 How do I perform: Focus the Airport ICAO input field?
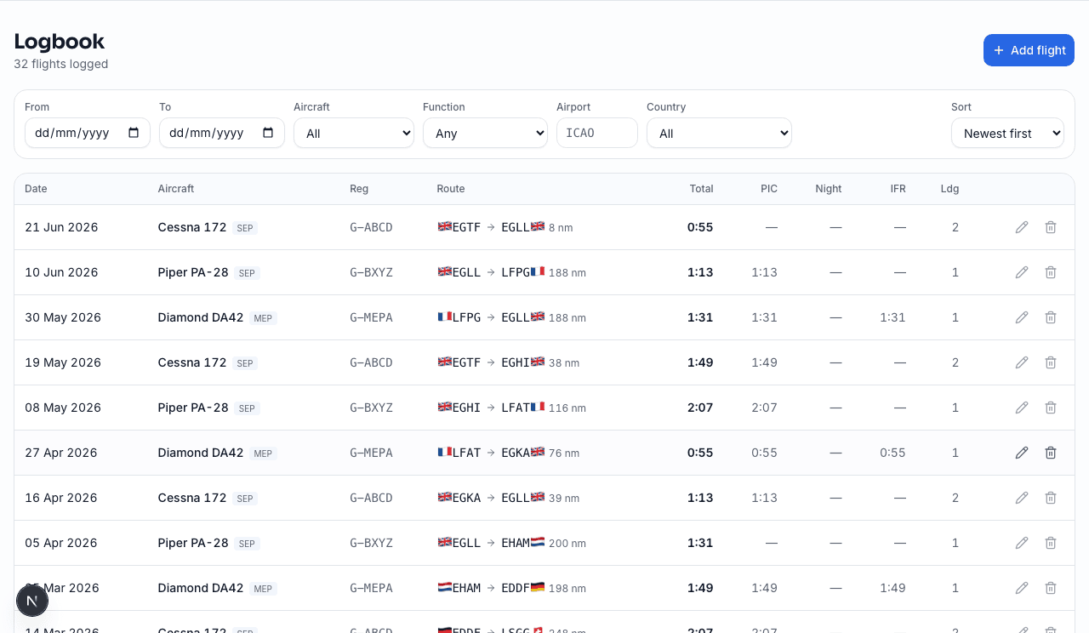tap(597, 133)
